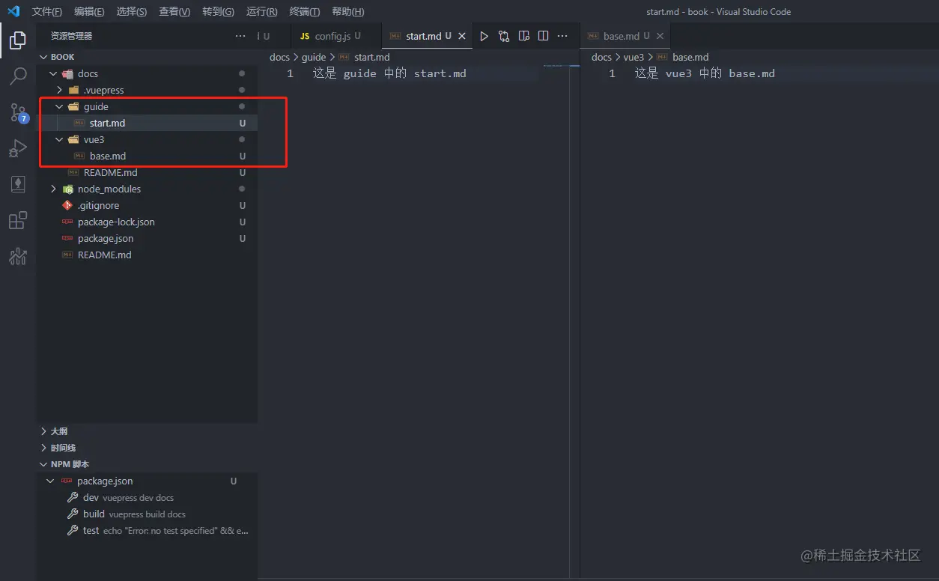Open the editor's more actions (…) menu
Screen dimensions: 939x581
click(563, 36)
